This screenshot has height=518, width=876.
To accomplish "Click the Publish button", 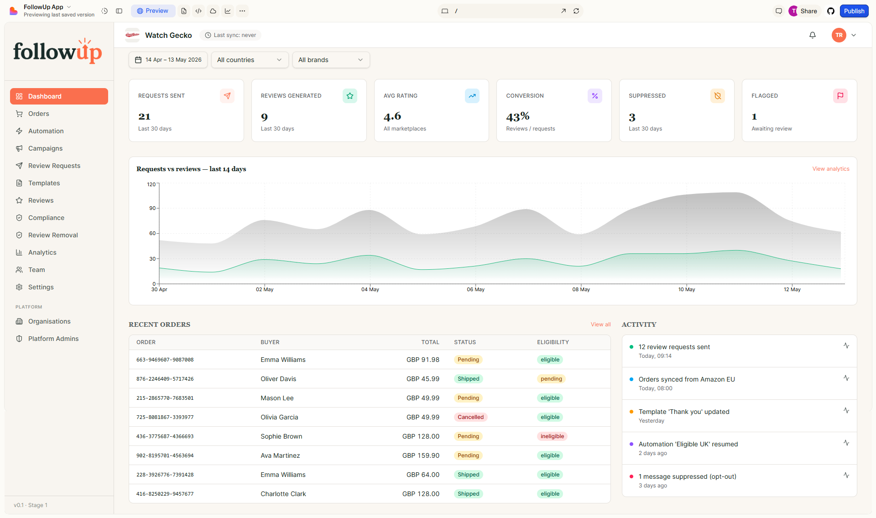I will point(854,11).
